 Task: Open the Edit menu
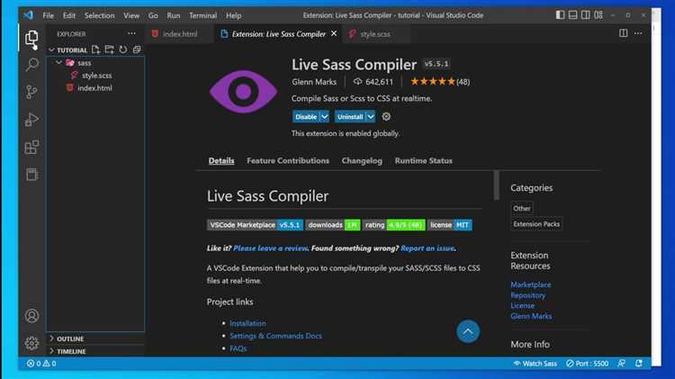click(69, 15)
